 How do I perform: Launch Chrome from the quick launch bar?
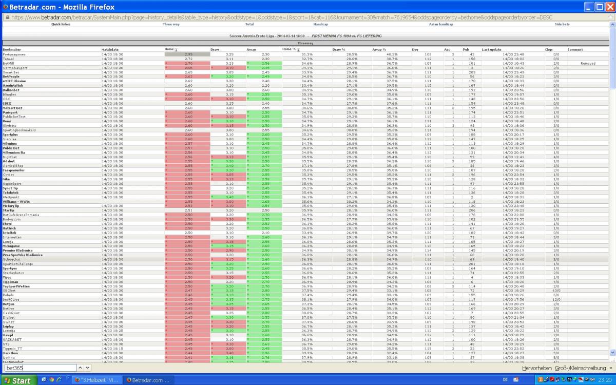(51, 380)
